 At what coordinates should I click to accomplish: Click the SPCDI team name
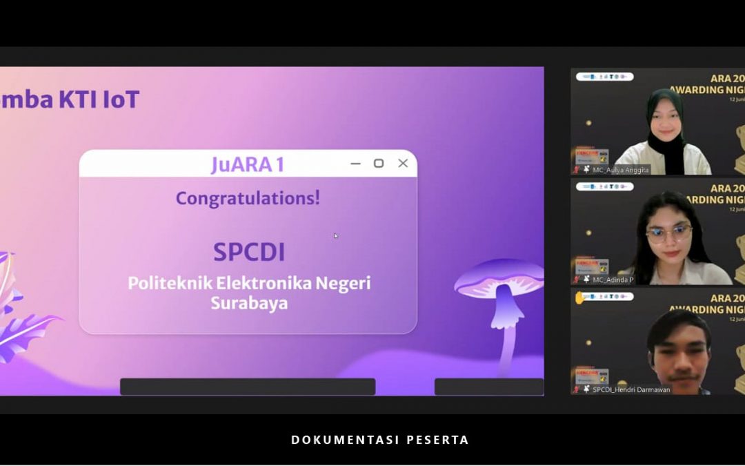tap(249, 252)
